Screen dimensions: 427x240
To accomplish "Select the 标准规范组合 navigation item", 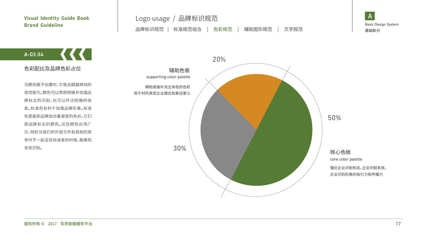I will [x=188, y=29].
